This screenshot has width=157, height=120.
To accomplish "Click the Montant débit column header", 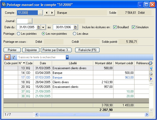I will coord(103,63).
